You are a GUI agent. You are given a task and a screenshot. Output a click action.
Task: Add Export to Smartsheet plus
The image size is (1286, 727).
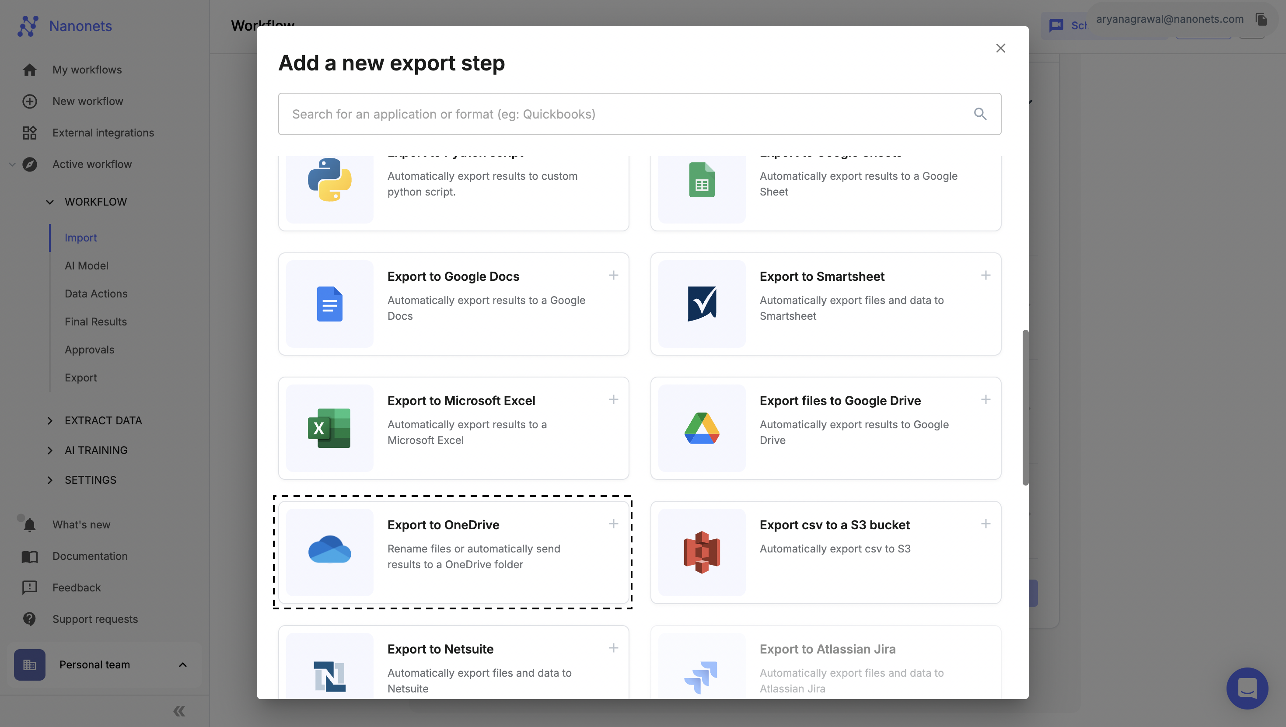pos(986,275)
